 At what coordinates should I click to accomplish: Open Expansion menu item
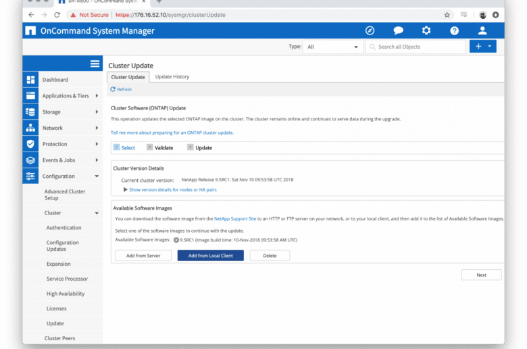(59, 264)
